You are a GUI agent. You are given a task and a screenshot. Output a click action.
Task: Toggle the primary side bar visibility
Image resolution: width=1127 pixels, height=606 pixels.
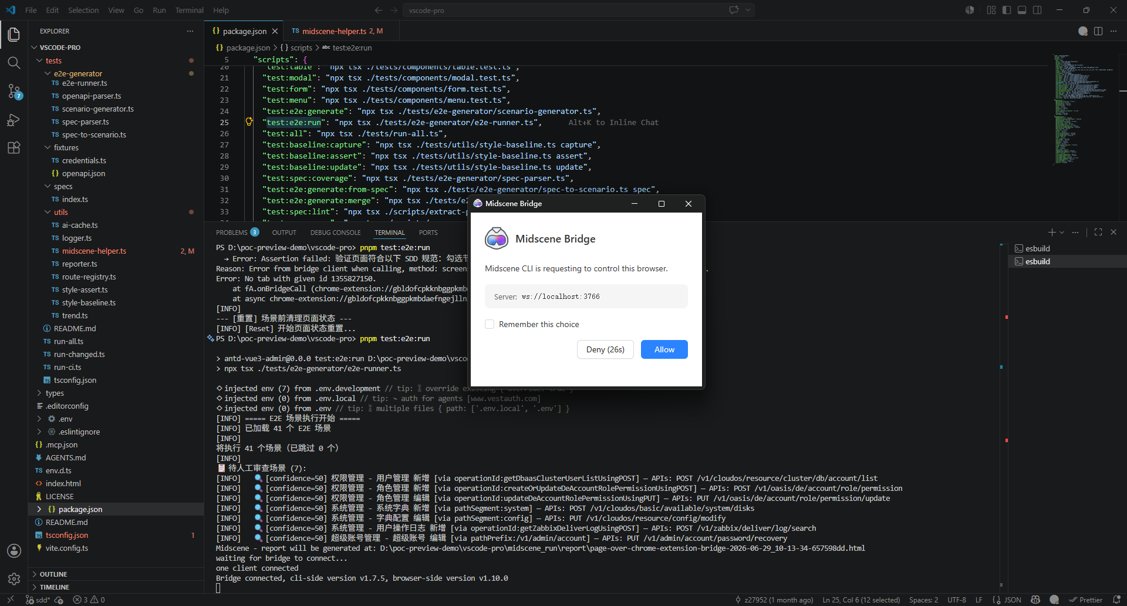[x=1007, y=10]
